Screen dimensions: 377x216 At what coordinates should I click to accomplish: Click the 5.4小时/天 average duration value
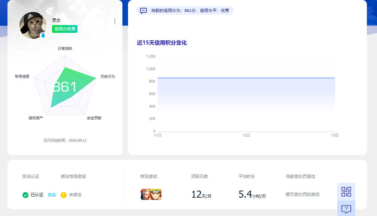pos(252,194)
